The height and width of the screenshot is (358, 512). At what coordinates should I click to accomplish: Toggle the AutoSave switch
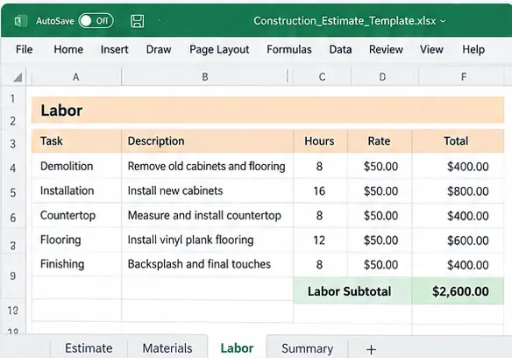tap(96, 21)
